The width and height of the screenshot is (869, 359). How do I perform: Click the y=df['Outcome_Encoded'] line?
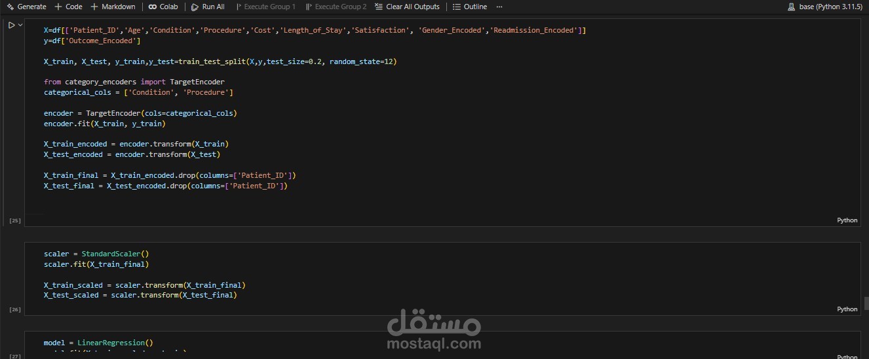click(92, 41)
